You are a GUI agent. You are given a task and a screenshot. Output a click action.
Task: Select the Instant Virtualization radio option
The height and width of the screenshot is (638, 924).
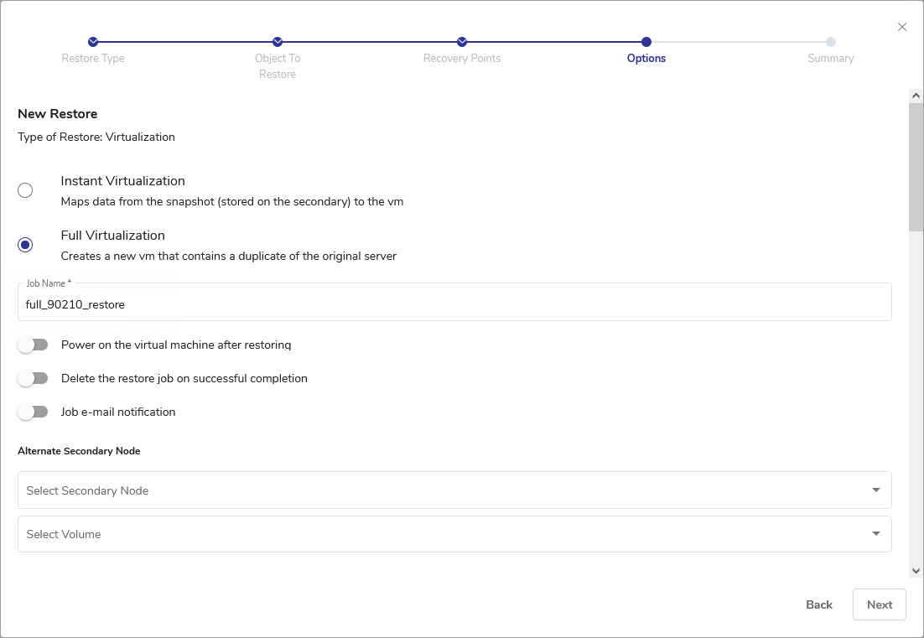(x=25, y=190)
